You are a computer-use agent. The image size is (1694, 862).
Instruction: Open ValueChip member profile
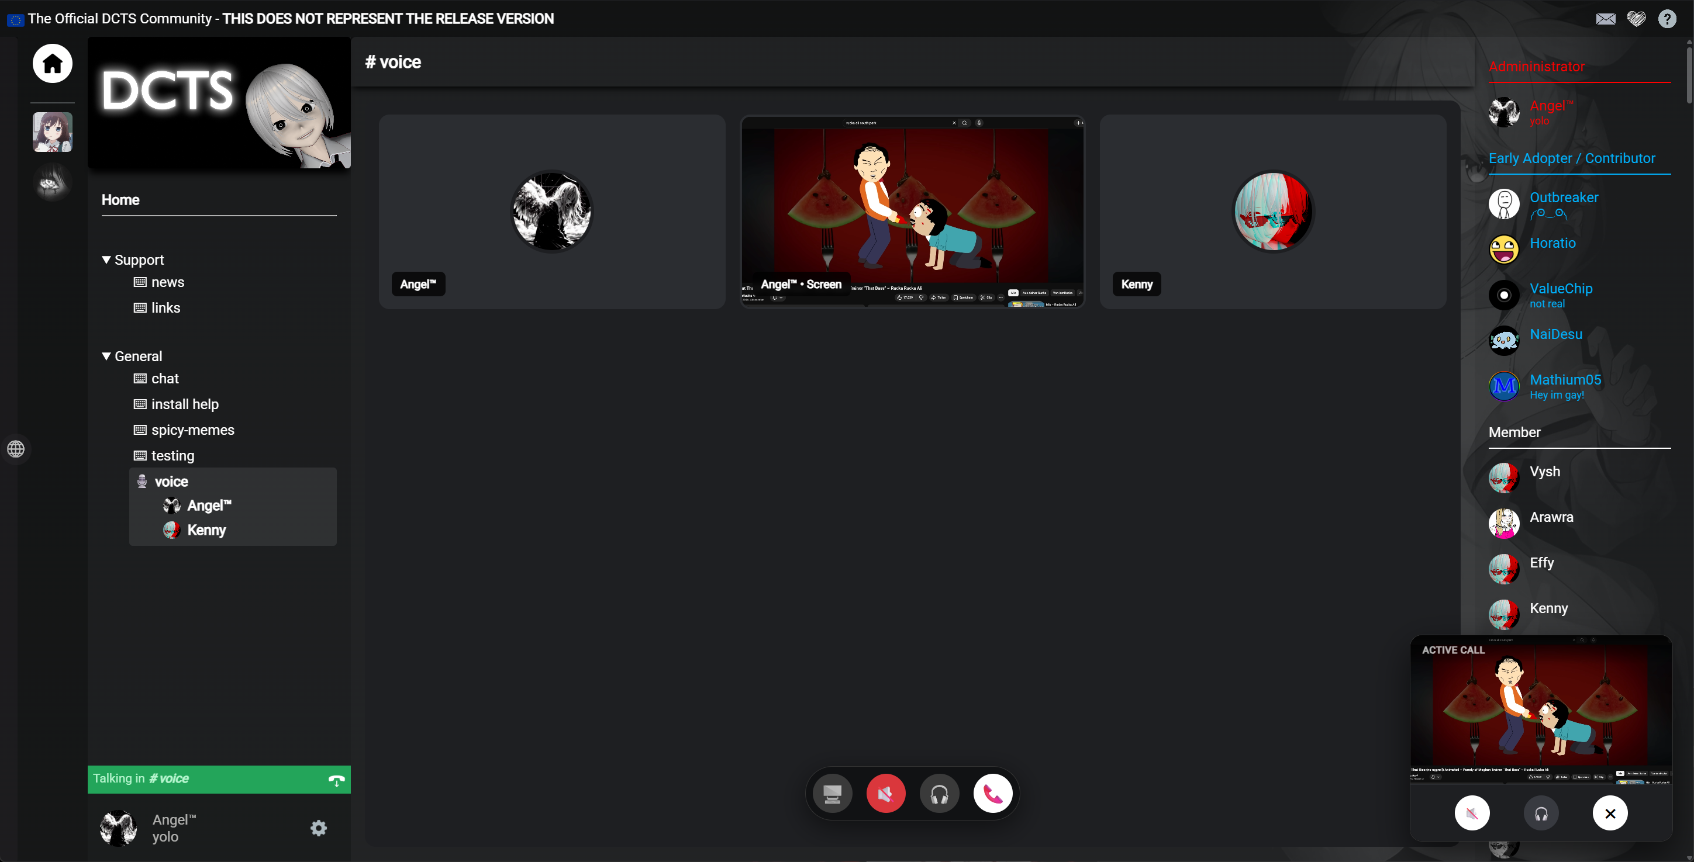click(1578, 295)
